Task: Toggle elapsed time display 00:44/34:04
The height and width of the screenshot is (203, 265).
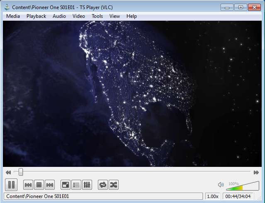Action: coord(238,196)
